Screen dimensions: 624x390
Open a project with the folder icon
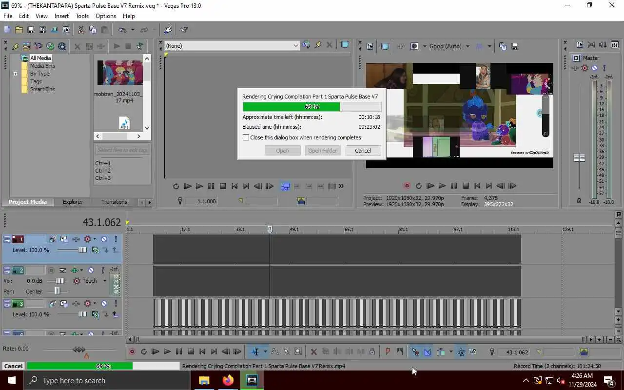pyautogui.click(x=19, y=30)
